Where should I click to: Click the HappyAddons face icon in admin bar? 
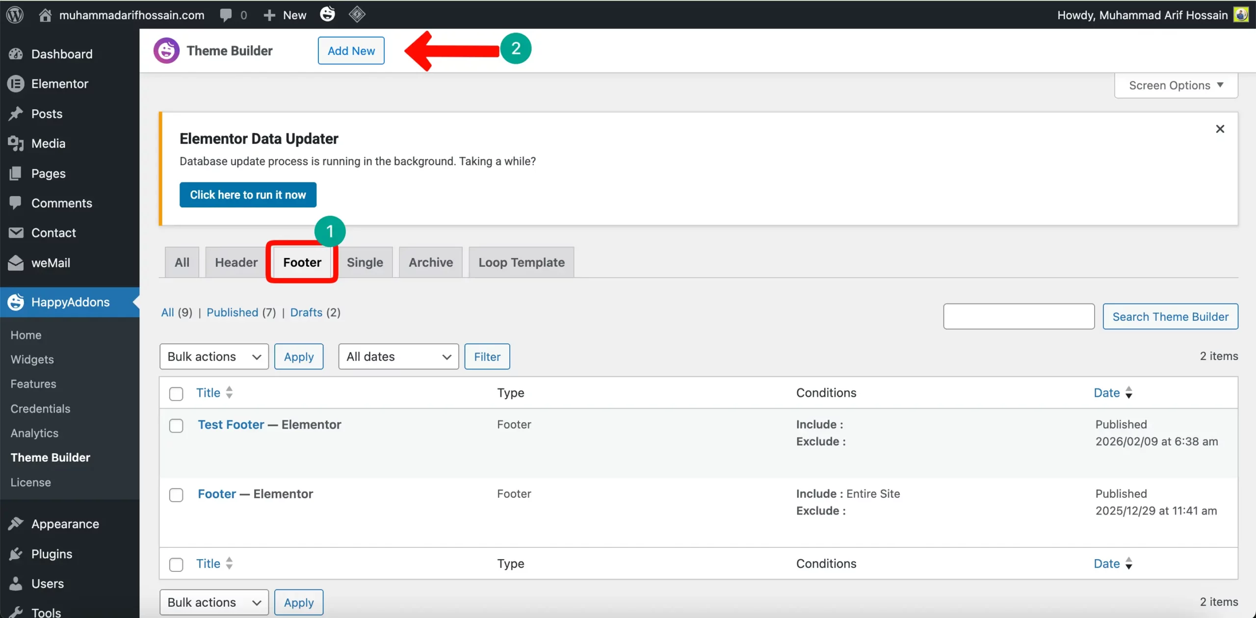coord(327,14)
